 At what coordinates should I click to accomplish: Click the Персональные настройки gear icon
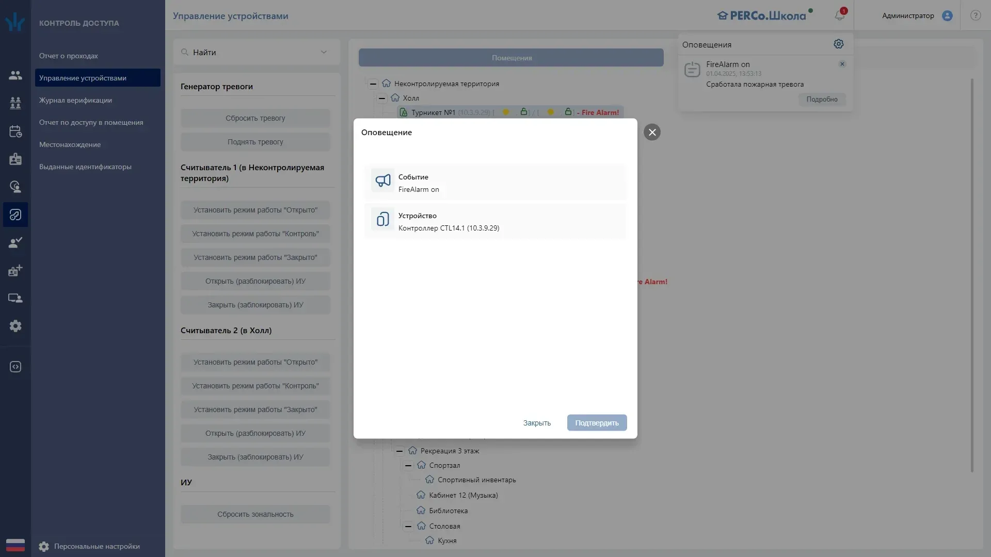[44, 547]
